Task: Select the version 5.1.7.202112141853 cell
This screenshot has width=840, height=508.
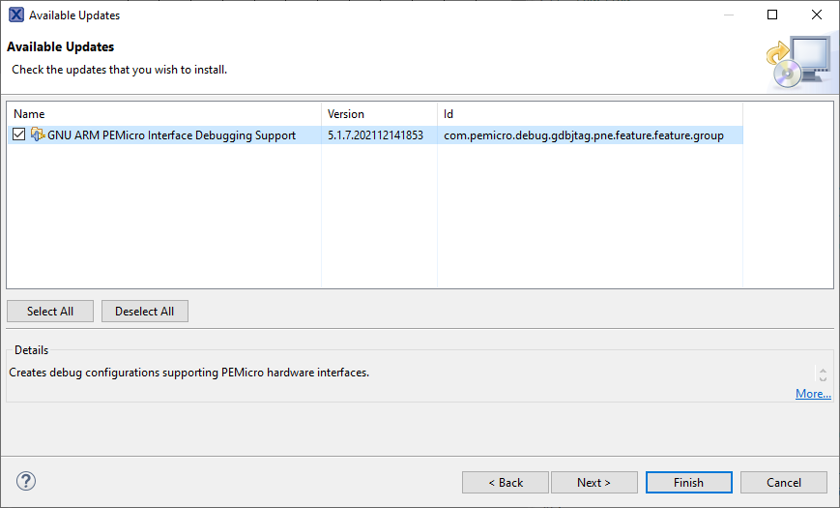Action: tap(376, 135)
